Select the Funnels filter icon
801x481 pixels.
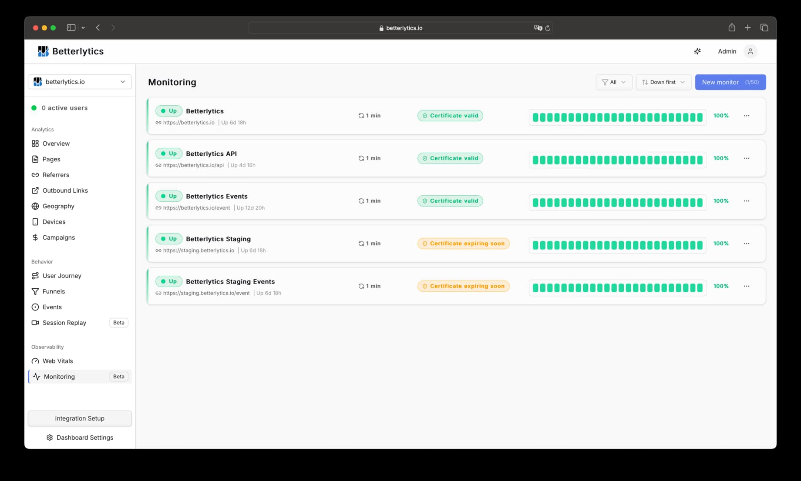tap(35, 291)
